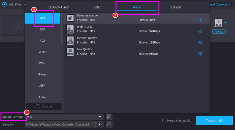Click the Same as source preset icon
This screenshot has width=235, height=130.
70,18
